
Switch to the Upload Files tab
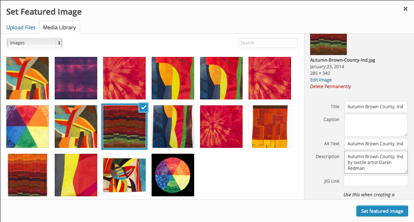pyautogui.click(x=21, y=28)
